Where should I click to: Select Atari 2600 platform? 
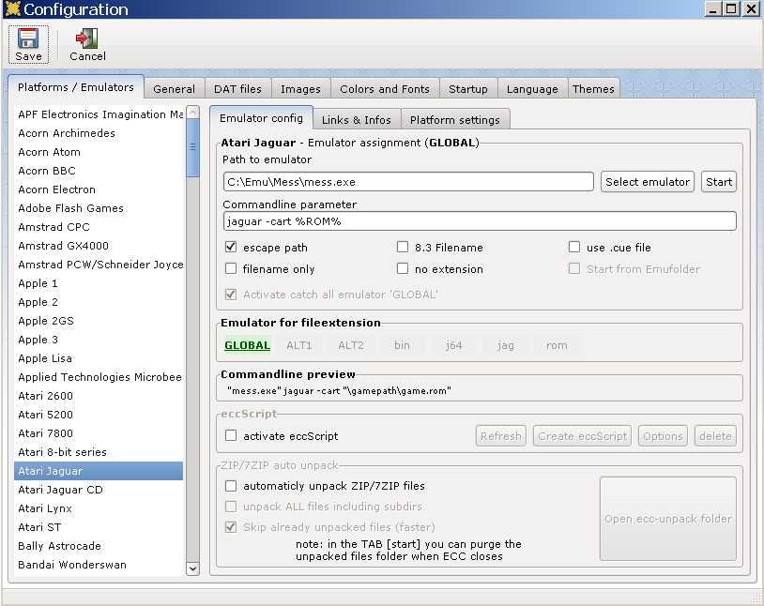click(x=99, y=396)
